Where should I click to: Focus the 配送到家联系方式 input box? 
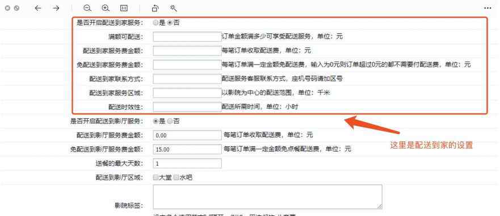pyautogui.click(x=187, y=79)
